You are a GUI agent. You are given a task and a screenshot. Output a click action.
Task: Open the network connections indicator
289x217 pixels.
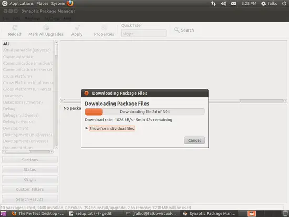(213, 4)
